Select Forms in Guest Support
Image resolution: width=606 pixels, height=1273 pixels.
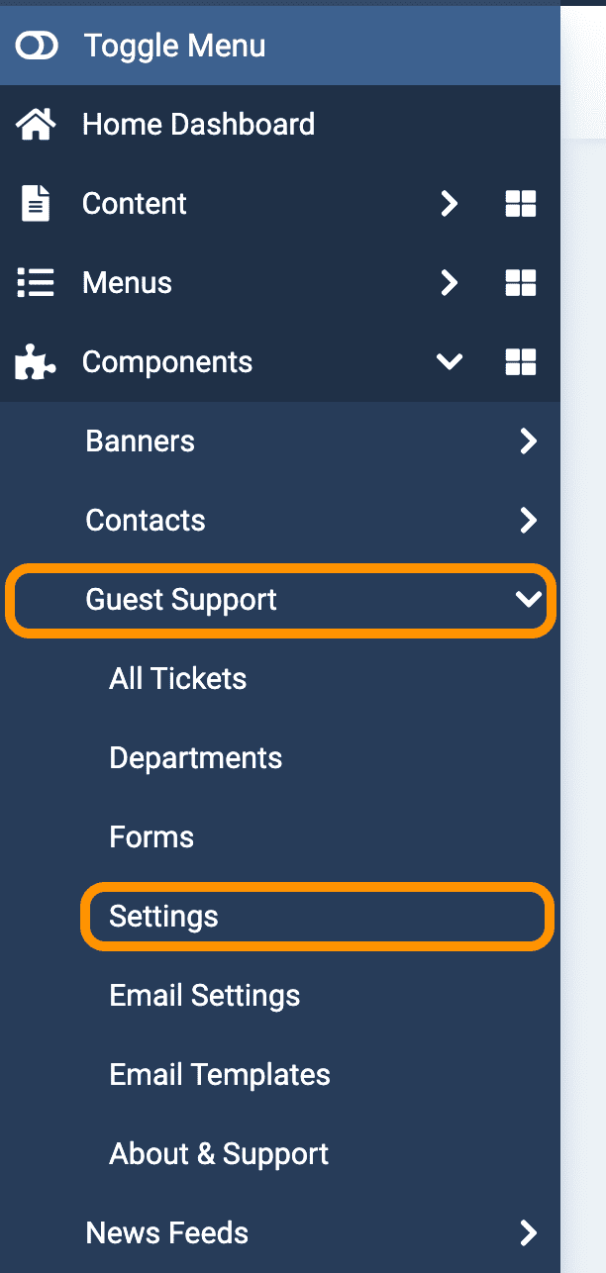[x=151, y=837]
